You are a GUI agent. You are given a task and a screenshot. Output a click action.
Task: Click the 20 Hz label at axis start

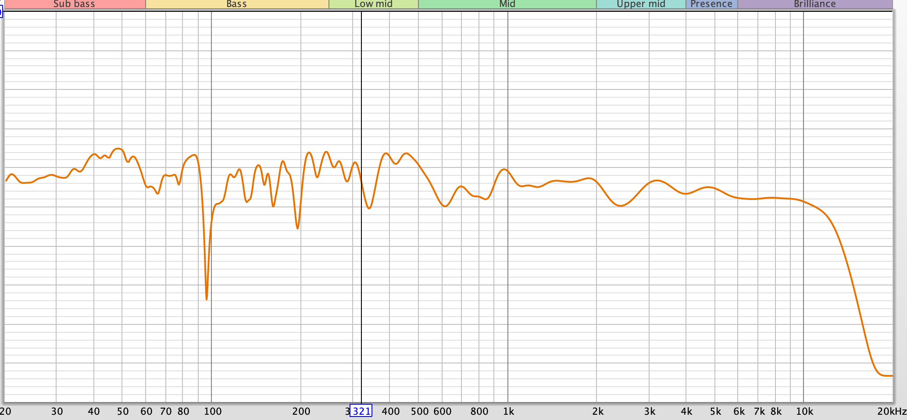(x=6, y=411)
